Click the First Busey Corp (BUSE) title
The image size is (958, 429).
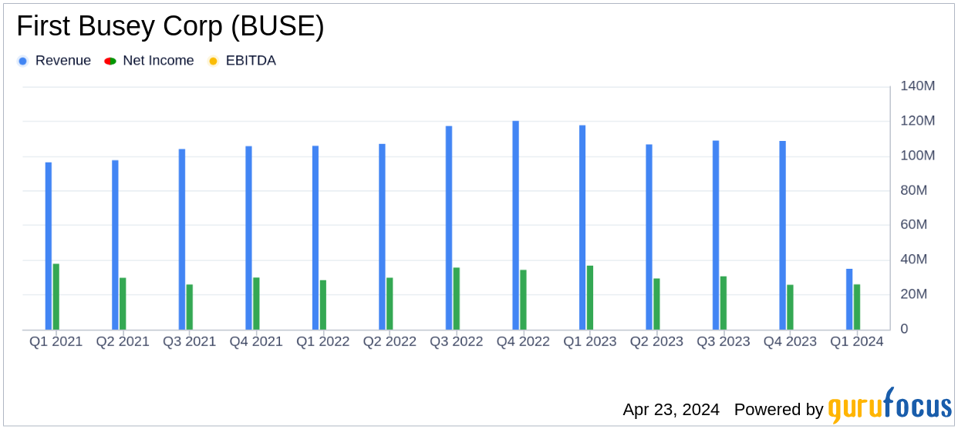(170, 27)
